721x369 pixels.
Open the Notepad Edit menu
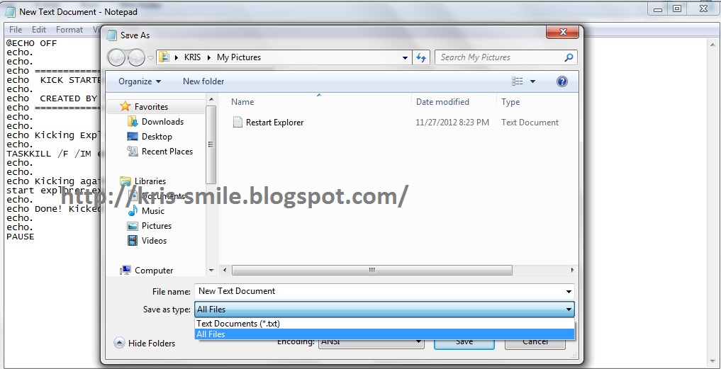tap(39, 30)
